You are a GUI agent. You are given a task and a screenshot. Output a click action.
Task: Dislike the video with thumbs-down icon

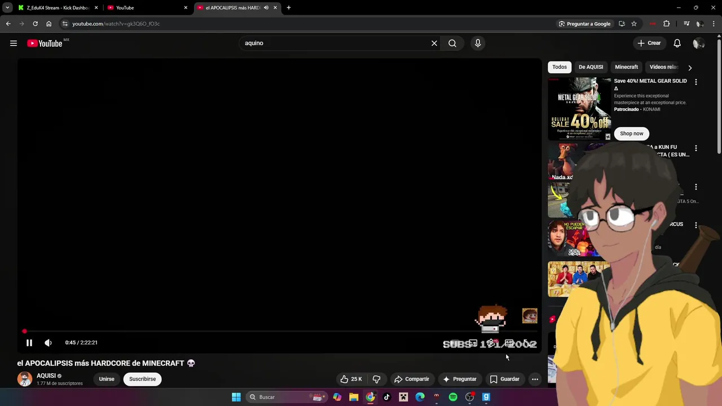[376, 379]
